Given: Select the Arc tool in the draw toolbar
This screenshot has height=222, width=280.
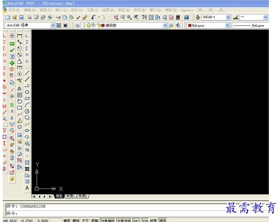Looking at the screenshot, I should click(x=27, y=105).
